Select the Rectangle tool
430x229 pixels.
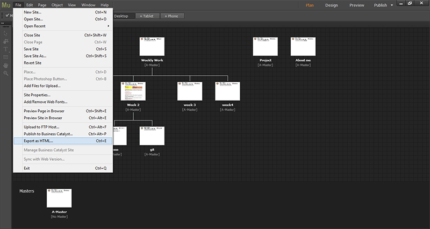pos(5,58)
